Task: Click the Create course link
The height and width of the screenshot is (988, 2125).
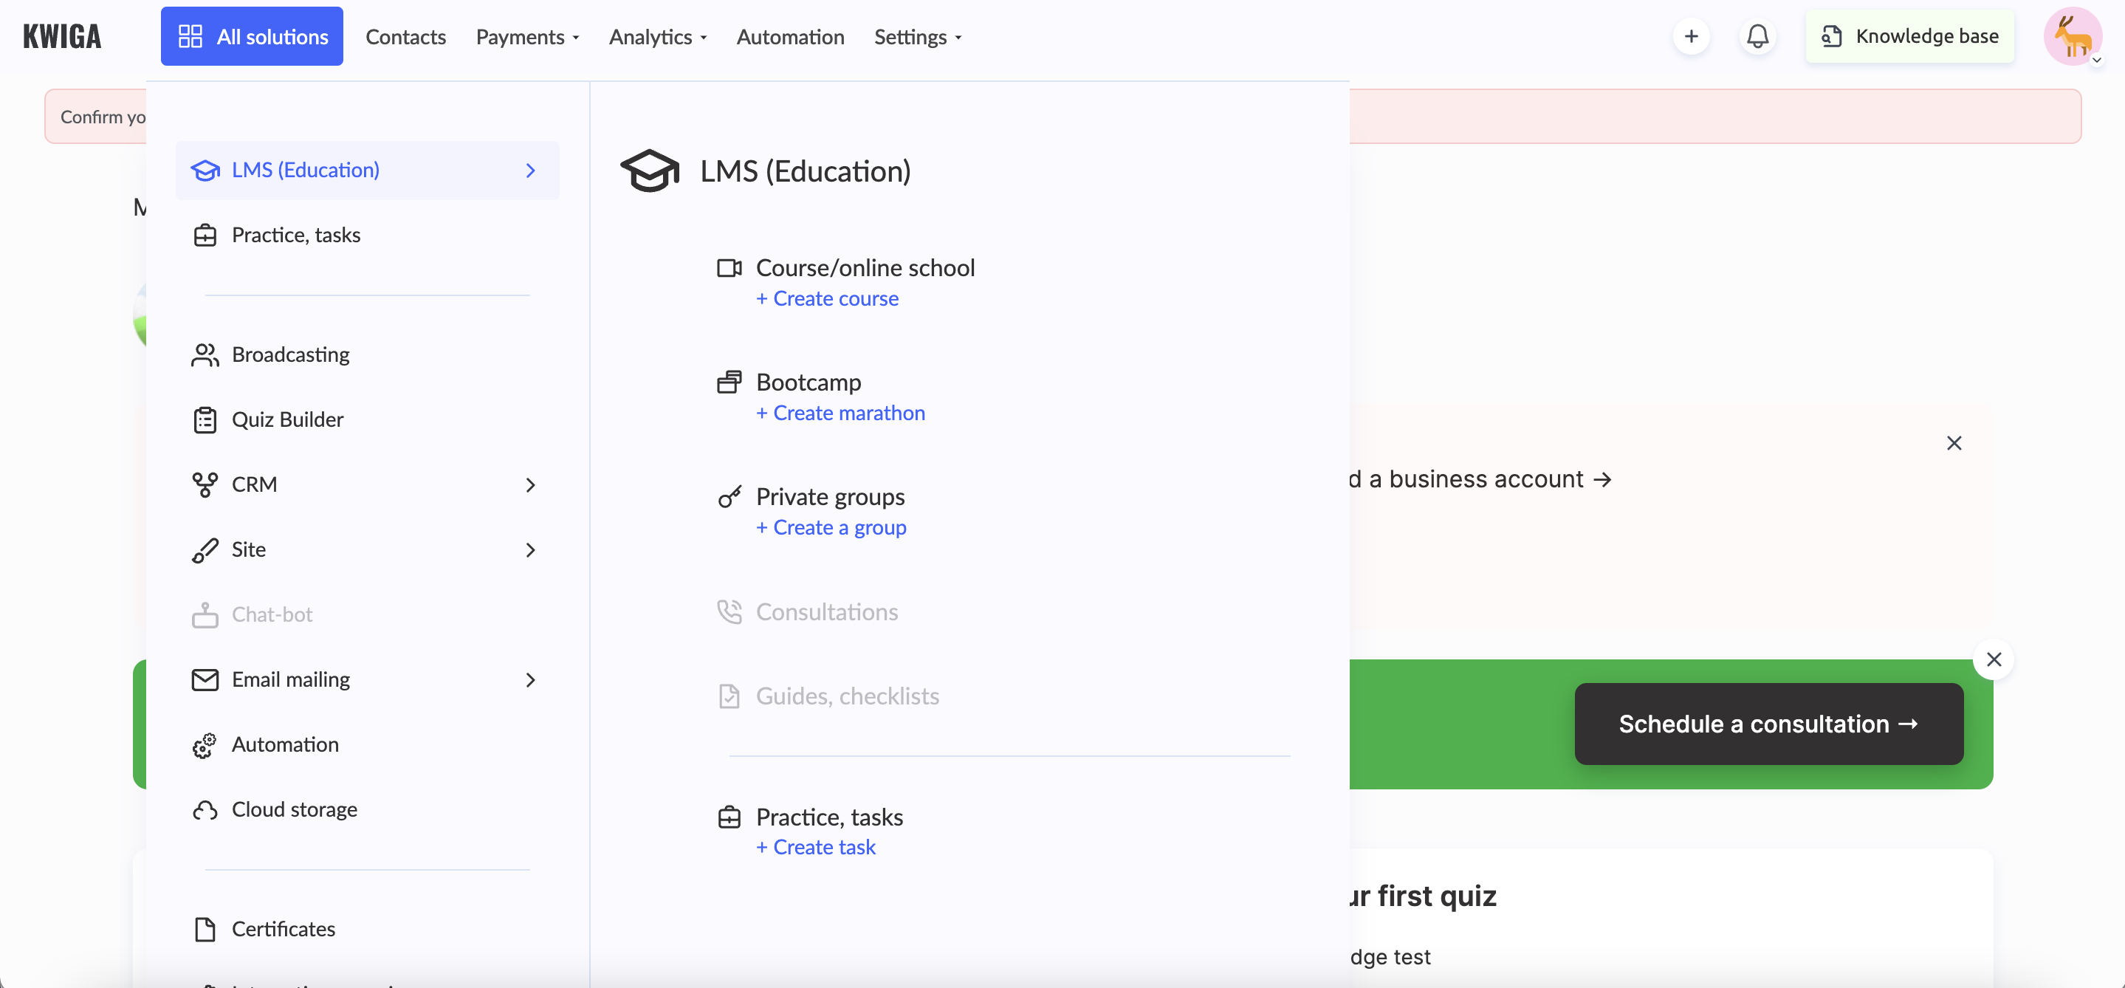Action: coord(828,298)
